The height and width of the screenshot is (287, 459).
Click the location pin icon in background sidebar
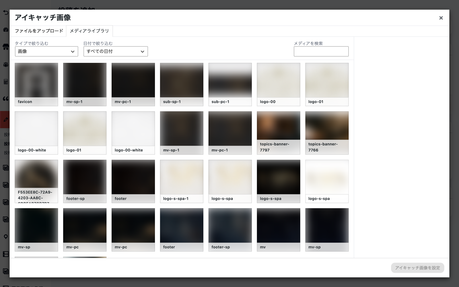point(6,237)
